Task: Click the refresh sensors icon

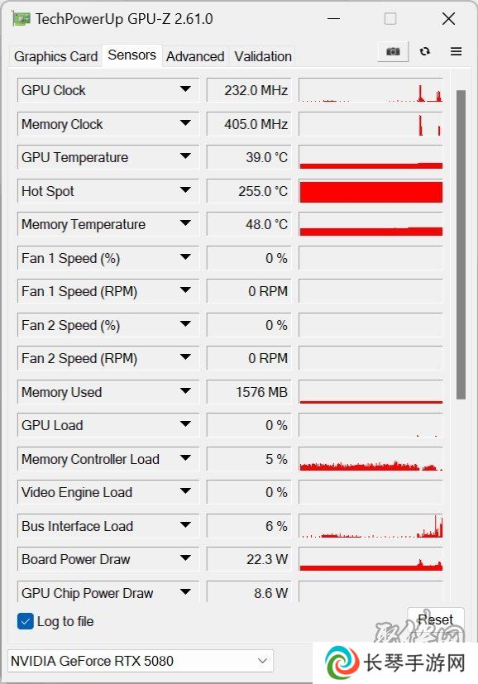Action: point(425,51)
